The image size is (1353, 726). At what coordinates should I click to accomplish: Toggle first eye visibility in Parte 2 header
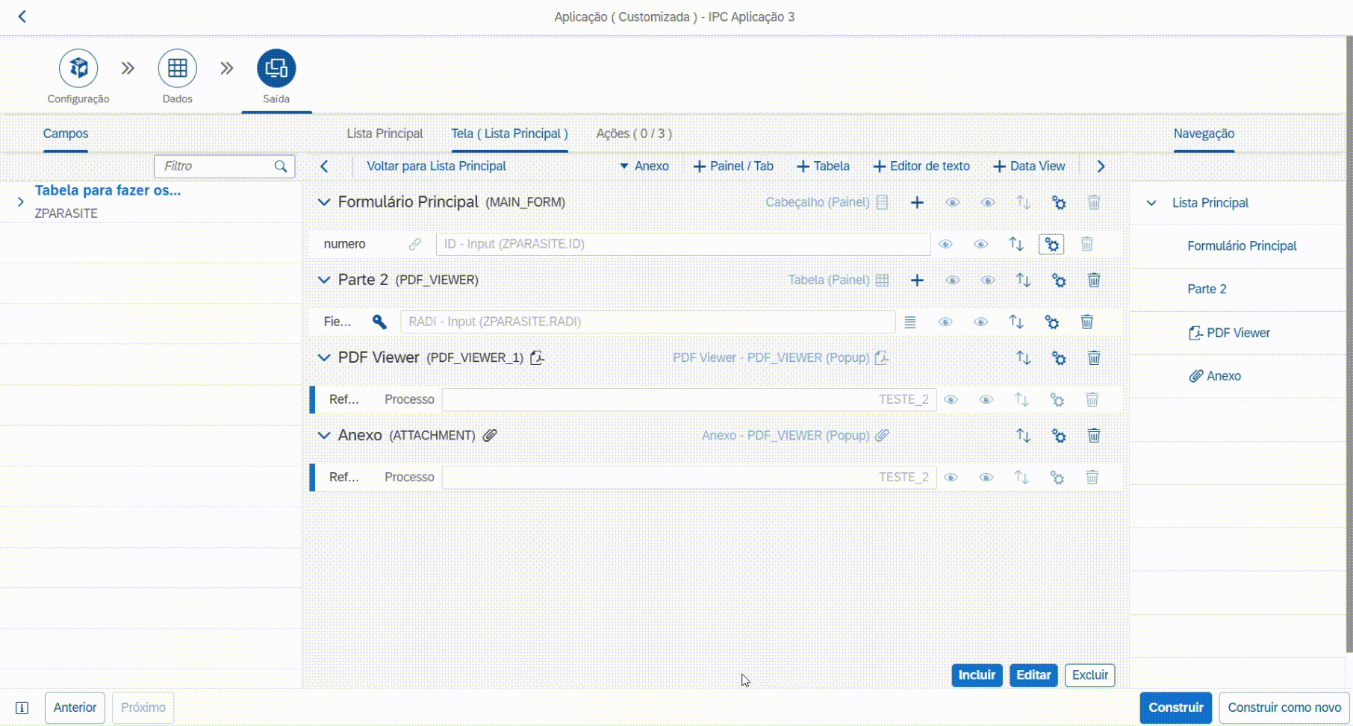click(x=952, y=280)
